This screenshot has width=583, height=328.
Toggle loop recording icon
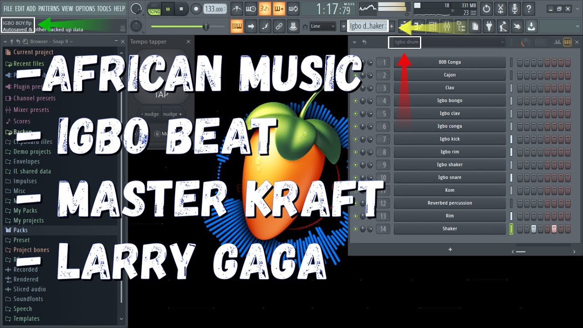pos(293,9)
